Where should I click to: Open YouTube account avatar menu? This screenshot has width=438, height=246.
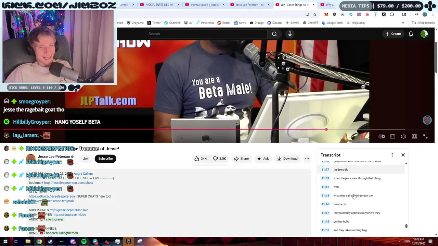pyautogui.click(x=424, y=34)
